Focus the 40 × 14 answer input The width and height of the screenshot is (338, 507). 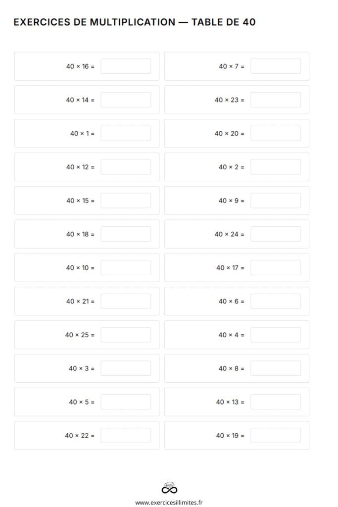click(126, 100)
